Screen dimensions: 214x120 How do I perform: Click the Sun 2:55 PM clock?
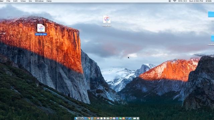196,1
